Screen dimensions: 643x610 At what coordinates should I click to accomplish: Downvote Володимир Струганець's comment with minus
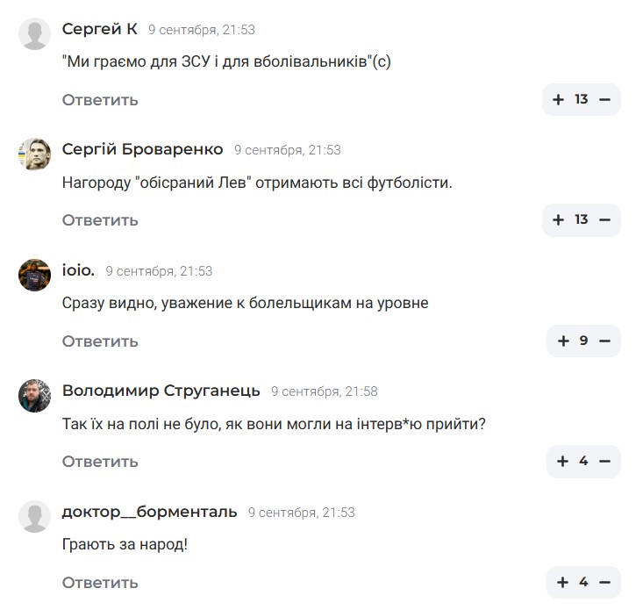(604, 461)
